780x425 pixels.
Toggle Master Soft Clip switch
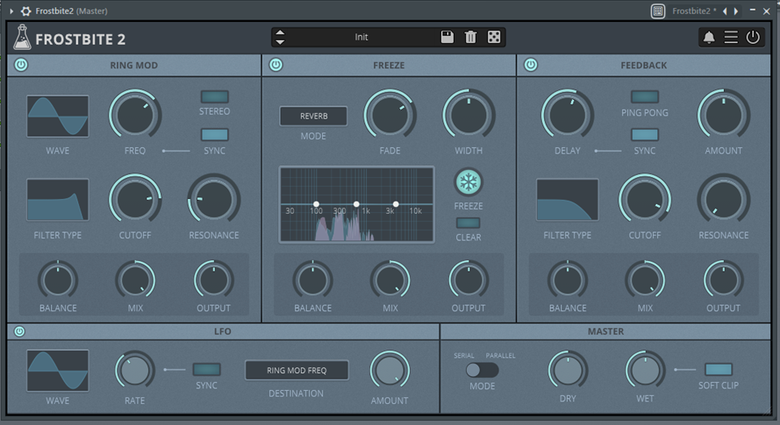[x=718, y=369]
